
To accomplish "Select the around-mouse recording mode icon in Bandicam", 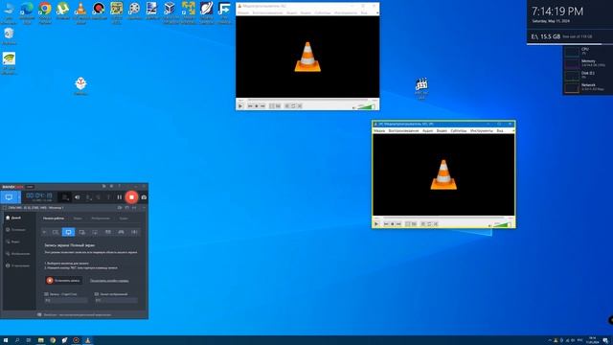I will [95, 232].
